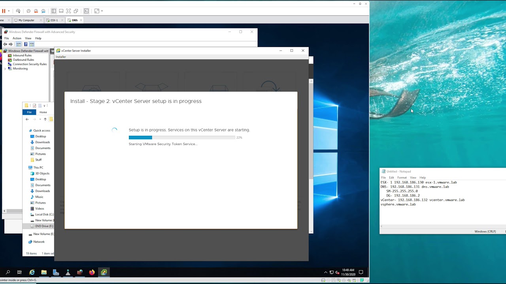Expand the Monitoring node in Firewall tree

pos(5,69)
